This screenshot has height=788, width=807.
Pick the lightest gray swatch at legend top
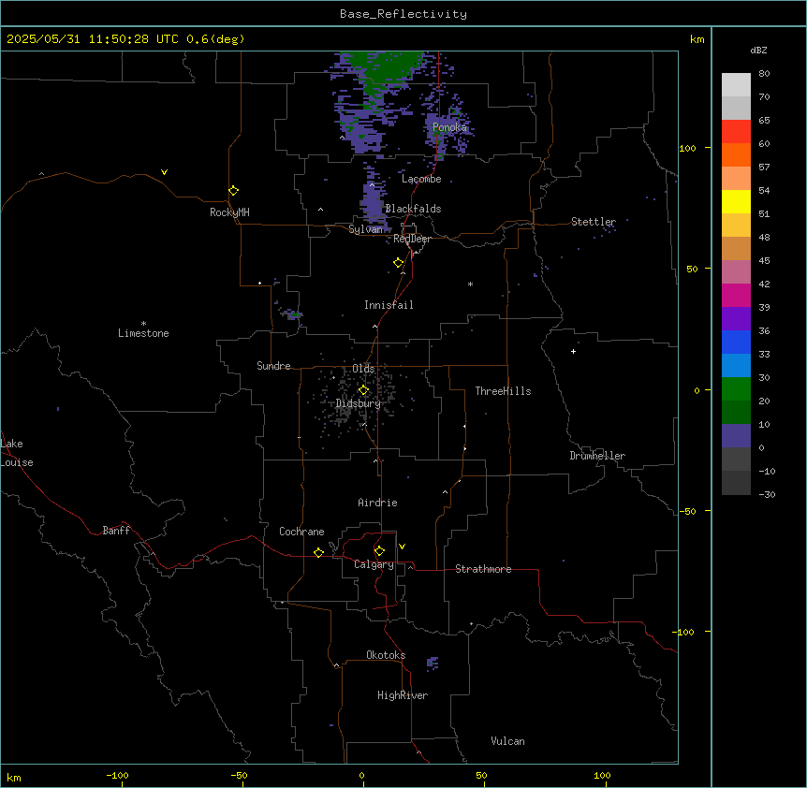[736, 84]
